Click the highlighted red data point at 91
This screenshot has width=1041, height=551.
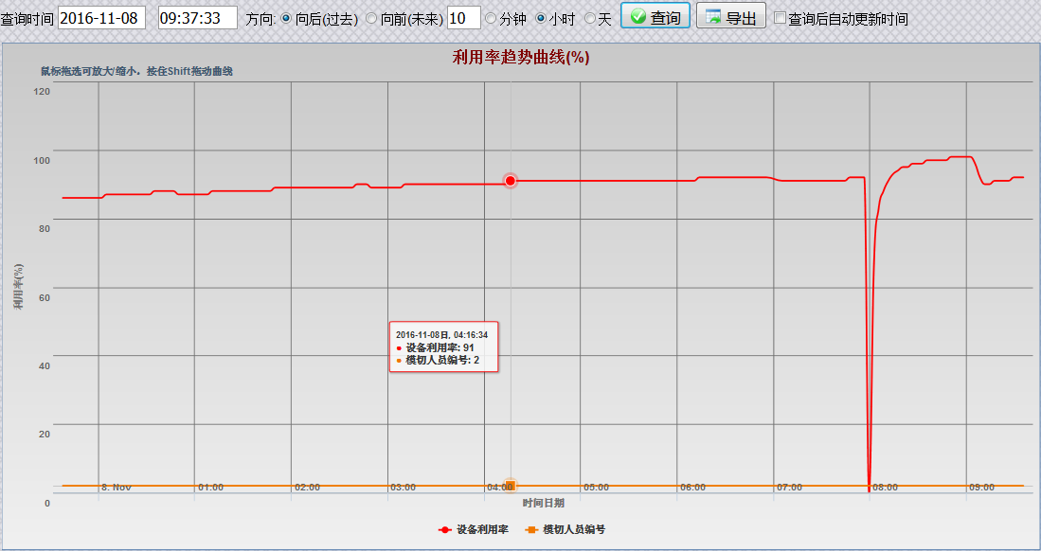point(511,181)
